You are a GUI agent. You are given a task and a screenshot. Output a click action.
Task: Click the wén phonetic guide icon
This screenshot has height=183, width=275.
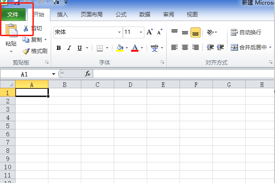154,48
